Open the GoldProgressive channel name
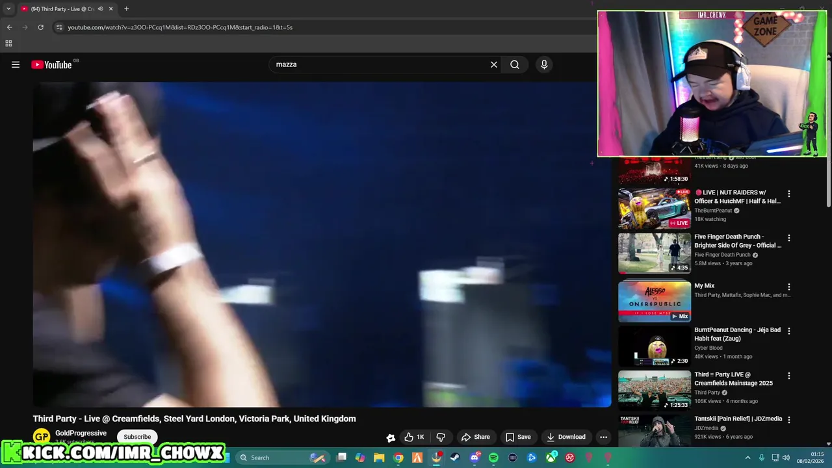This screenshot has width=832, height=468. pyautogui.click(x=81, y=433)
